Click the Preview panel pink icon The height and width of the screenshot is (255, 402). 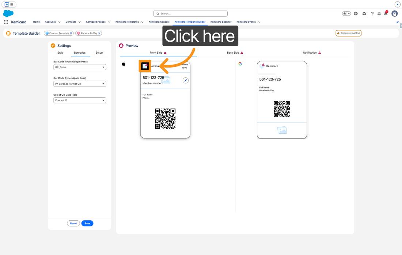121,46
